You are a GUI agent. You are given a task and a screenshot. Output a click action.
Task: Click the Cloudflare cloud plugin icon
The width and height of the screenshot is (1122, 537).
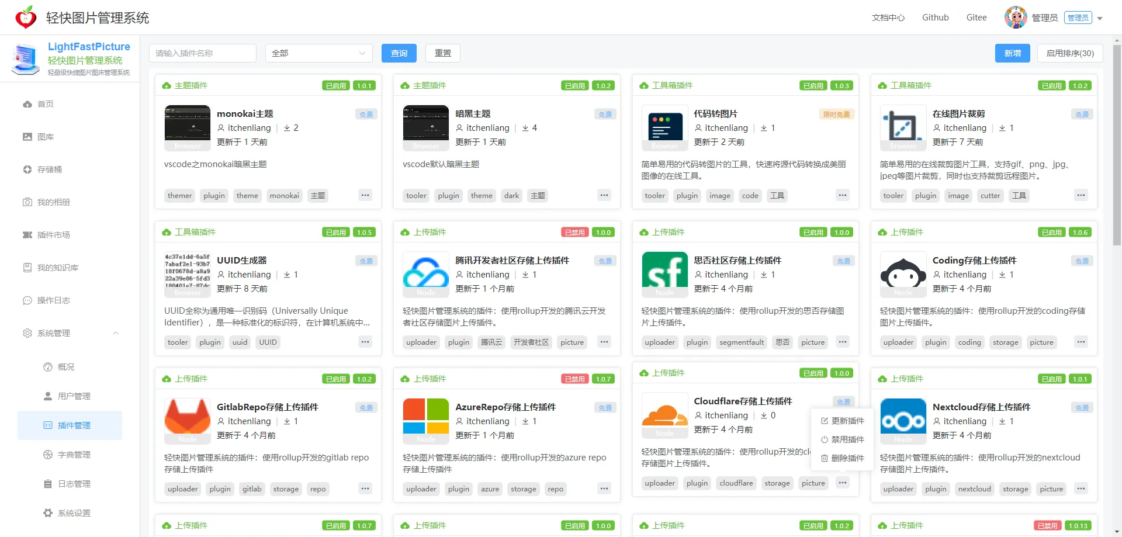pyautogui.click(x=665, y=415)
